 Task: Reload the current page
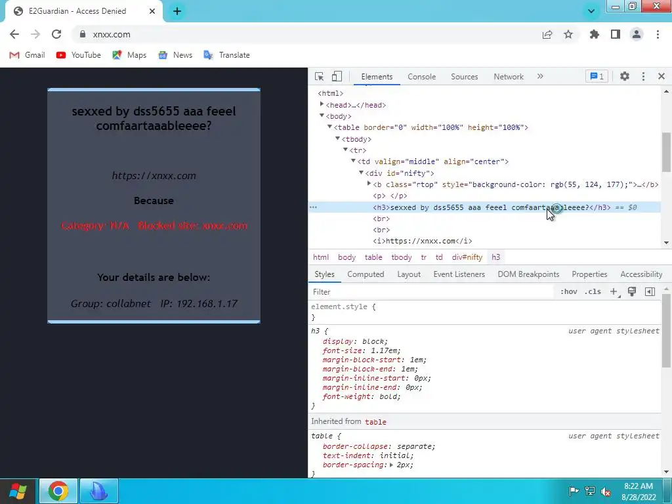click(x=56, y=34)
